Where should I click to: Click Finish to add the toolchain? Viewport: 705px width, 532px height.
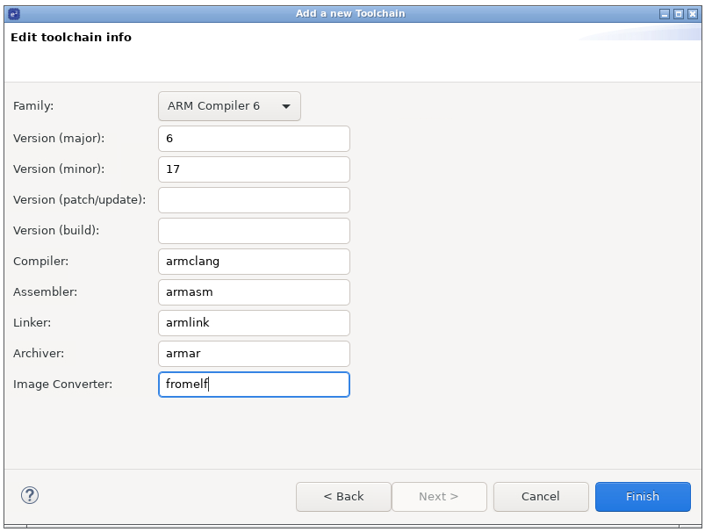(643, 497)
